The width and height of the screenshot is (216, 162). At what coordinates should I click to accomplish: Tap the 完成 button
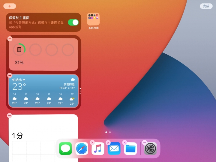[x=206, y=6]
